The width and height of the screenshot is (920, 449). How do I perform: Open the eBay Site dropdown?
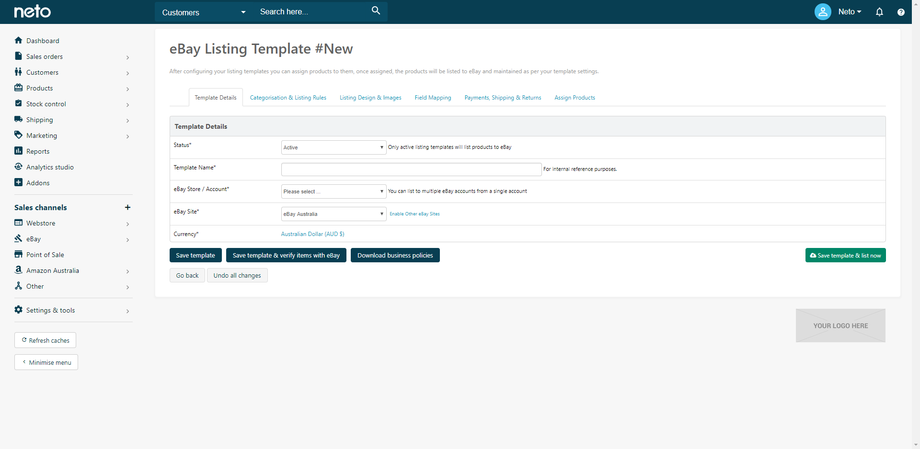(333, 214)
